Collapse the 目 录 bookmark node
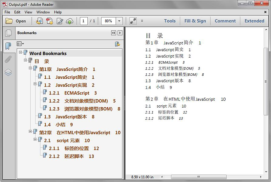This screenshot has width=271, height=182. click(x=25, y=60)
